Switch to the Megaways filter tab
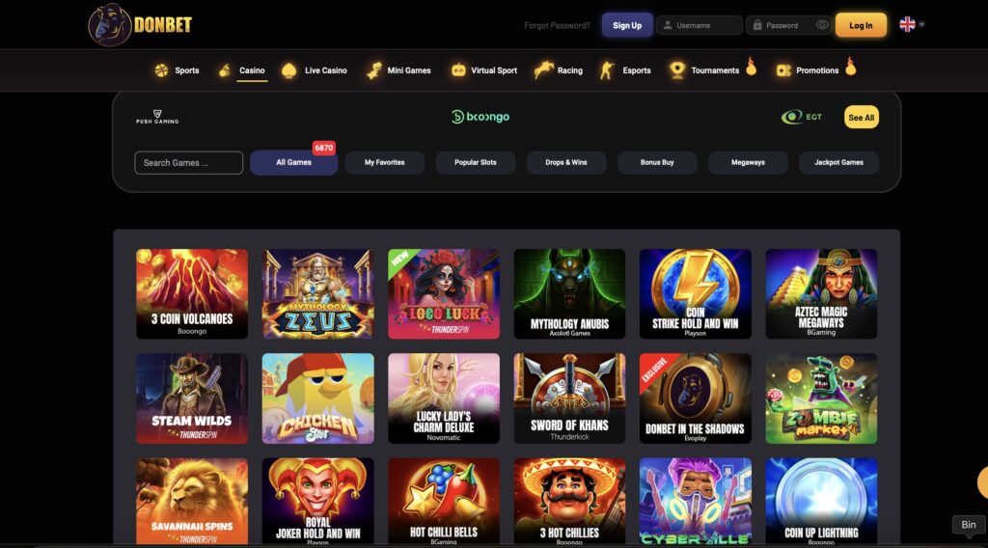 [748, 162]
